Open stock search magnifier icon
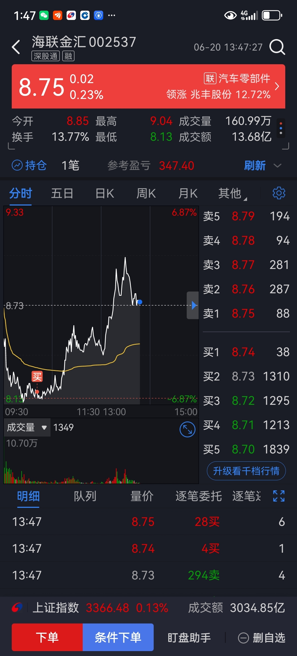 pyautogui.click(x=277, y=47)
